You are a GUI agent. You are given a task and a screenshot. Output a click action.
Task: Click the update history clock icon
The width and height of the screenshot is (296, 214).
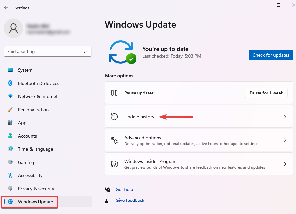(114, 117)
